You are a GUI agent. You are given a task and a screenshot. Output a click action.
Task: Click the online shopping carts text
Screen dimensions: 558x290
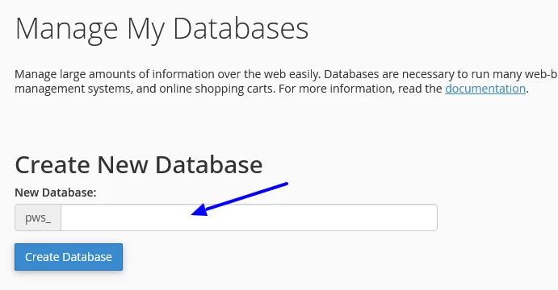217,89
